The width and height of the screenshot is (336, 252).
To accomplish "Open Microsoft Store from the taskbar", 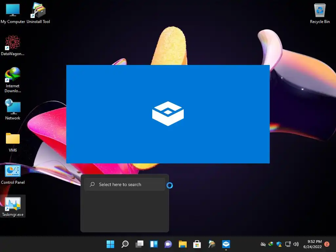I will click(x=197, y=244).
